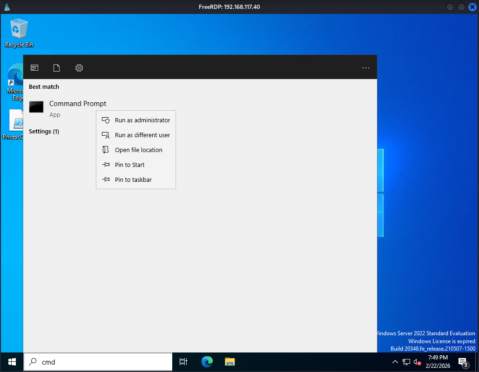
Task: Open File Explorer from the taskbar
Action: click(229, 362)
